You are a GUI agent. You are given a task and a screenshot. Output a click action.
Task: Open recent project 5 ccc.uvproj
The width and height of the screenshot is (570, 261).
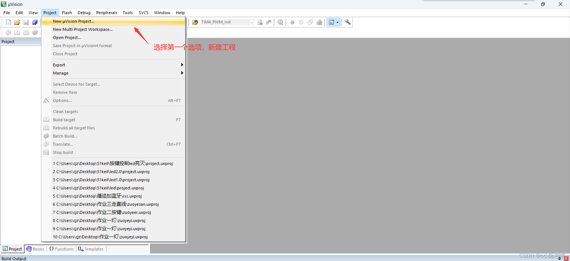coord(113,196)
